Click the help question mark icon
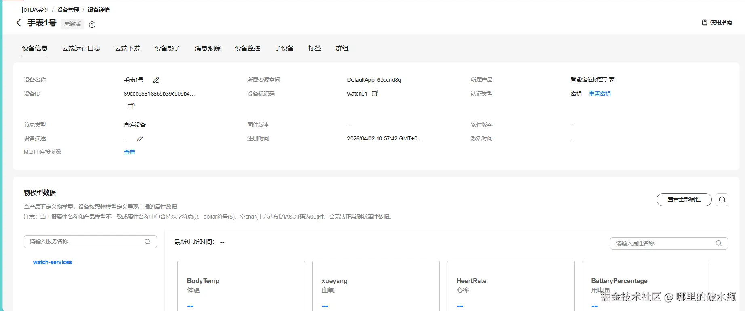This screenshot has height=311, width=745. pos(92,25)
